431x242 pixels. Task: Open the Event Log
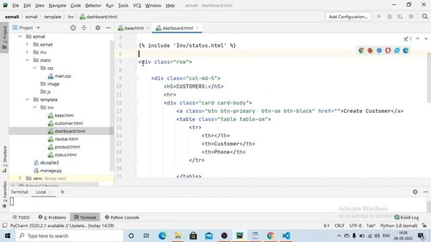pos(407,217)
